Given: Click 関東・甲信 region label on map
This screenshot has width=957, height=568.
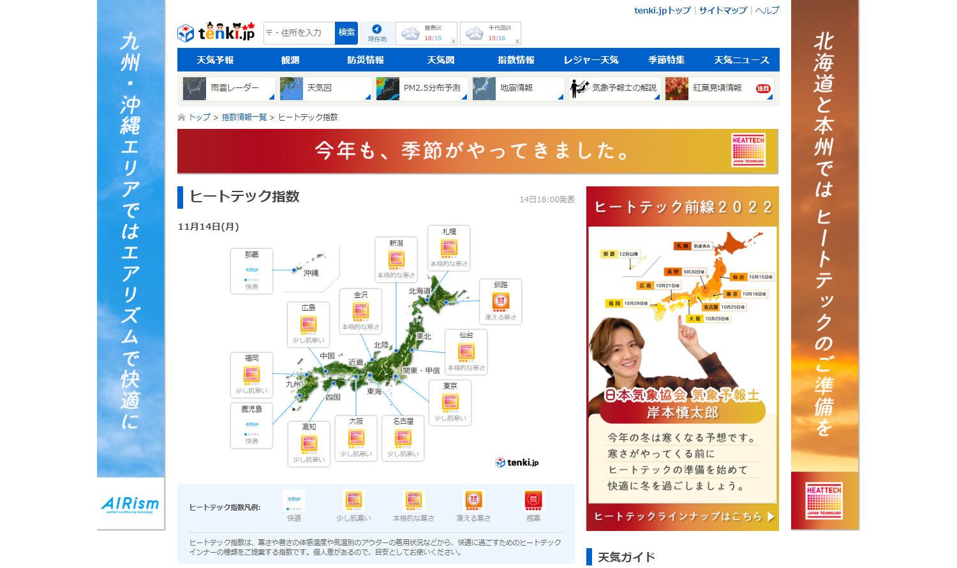Looking at the screenshot, I should click(x=421, y=371).
